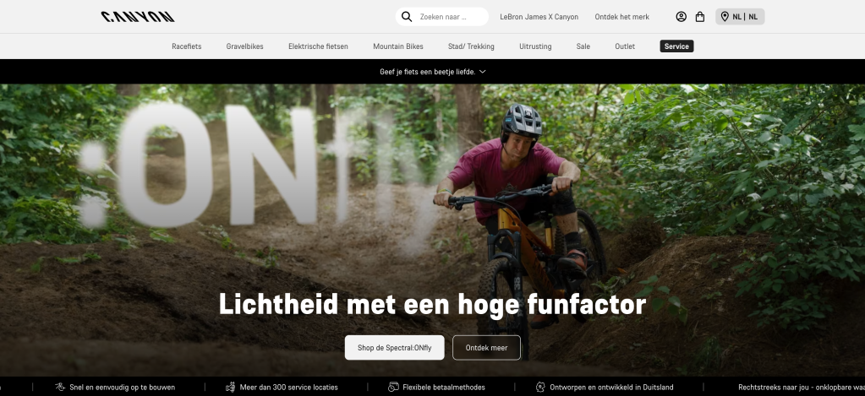Open the Mountain Bikes menu
Viewport: 865px width, 396px height.
click(x=398, y=46)
